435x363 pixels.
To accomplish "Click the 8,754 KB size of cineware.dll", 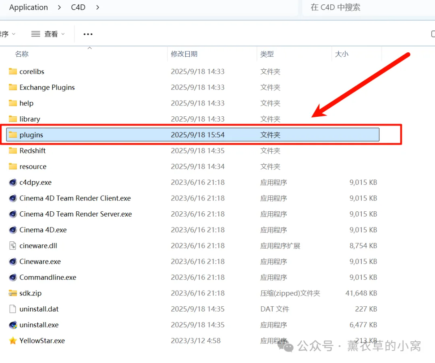I will [363, 245].
